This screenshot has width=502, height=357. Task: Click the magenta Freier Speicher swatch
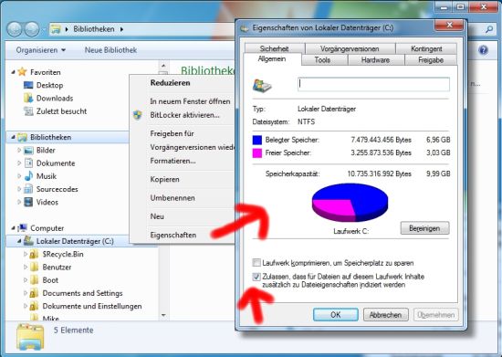click(257, 152)
